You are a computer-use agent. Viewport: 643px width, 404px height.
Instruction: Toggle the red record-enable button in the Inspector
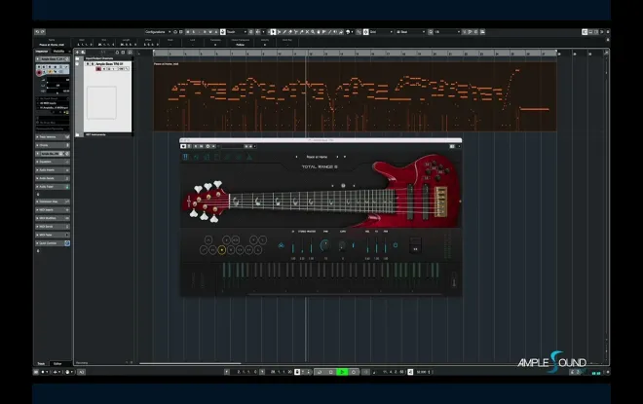tap(39, 72)
